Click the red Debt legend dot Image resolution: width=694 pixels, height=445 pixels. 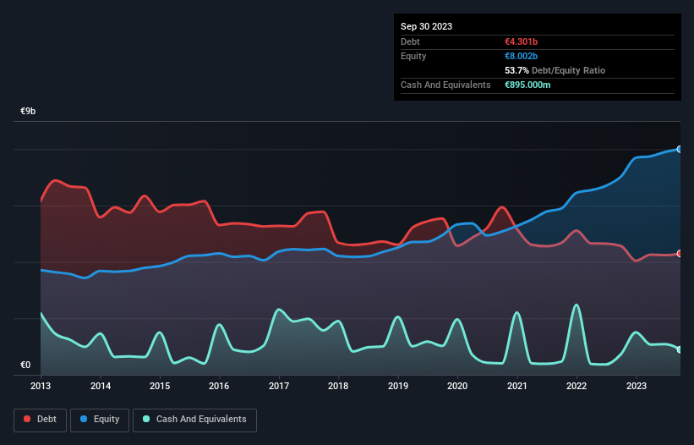(27, 419)
